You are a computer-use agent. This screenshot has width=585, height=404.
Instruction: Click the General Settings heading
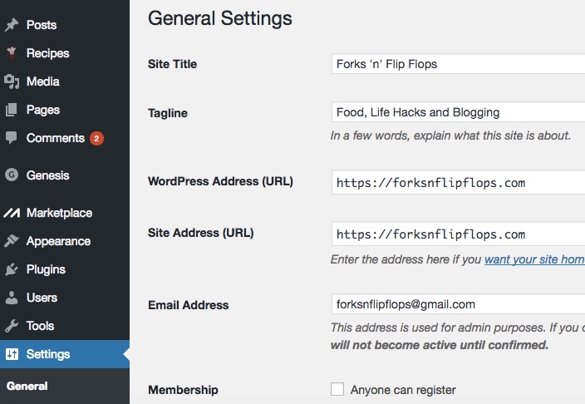tap(220, 18)
